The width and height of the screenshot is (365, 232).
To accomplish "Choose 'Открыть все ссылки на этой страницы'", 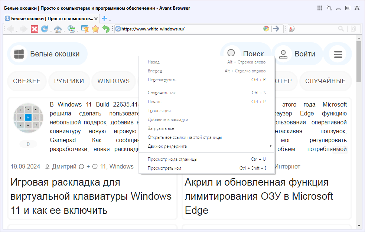I will click(207, 137).
